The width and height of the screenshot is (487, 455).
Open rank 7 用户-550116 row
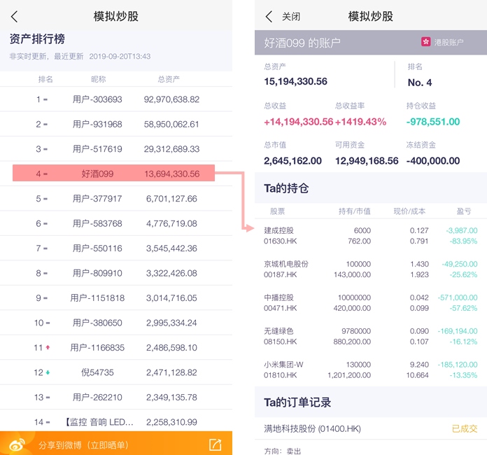coord(116,248)
